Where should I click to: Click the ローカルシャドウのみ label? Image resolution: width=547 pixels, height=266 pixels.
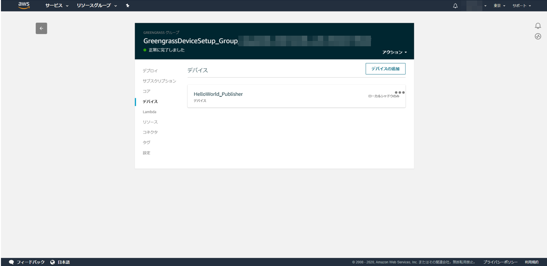(384, 96)
